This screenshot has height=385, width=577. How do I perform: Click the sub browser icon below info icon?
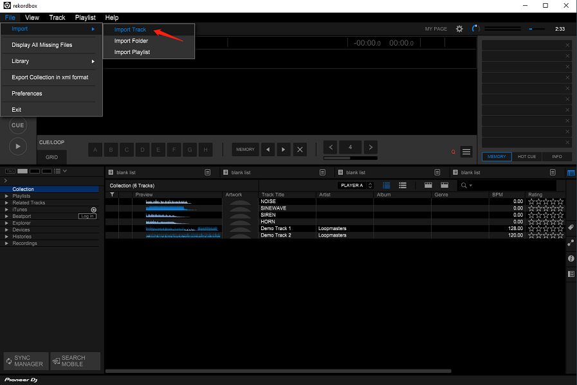click(571, 274)
